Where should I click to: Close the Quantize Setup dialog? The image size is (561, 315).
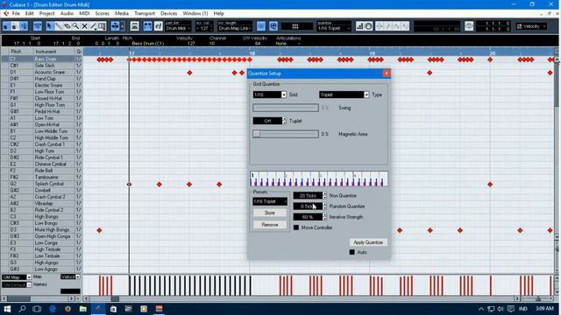click(387, 73)
